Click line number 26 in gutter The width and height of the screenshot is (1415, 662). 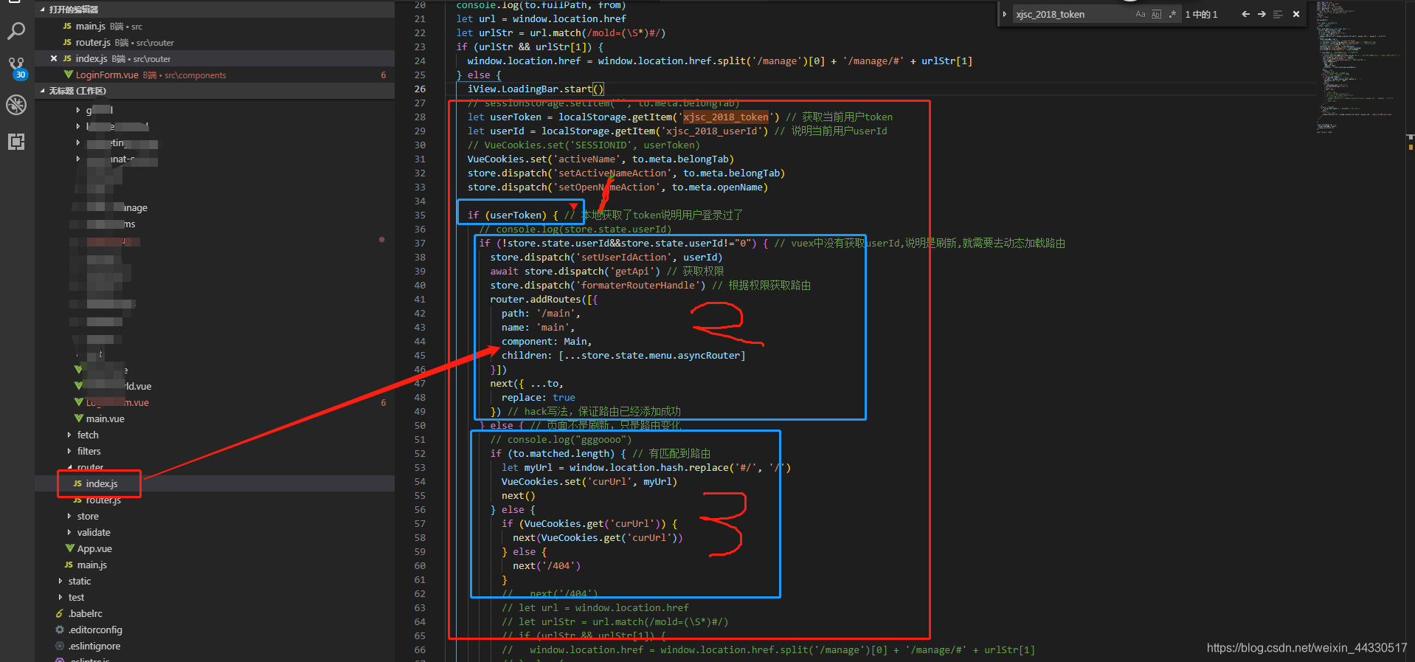(x=420, y=89)
